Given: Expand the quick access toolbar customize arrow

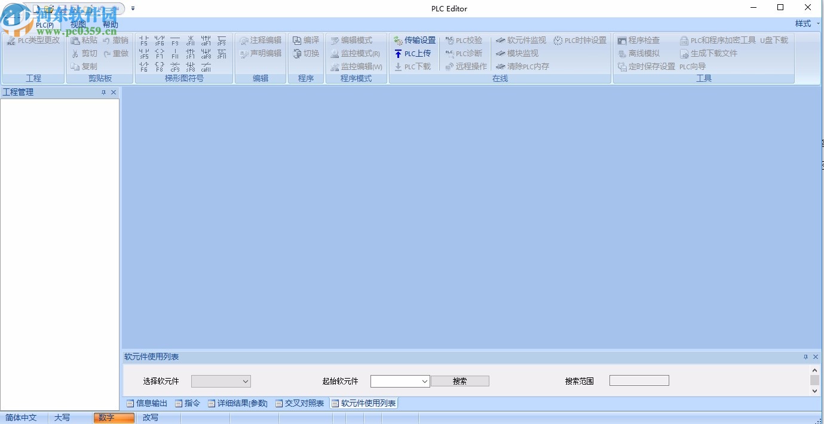Looking at the screenshot, I should point(133,8).
